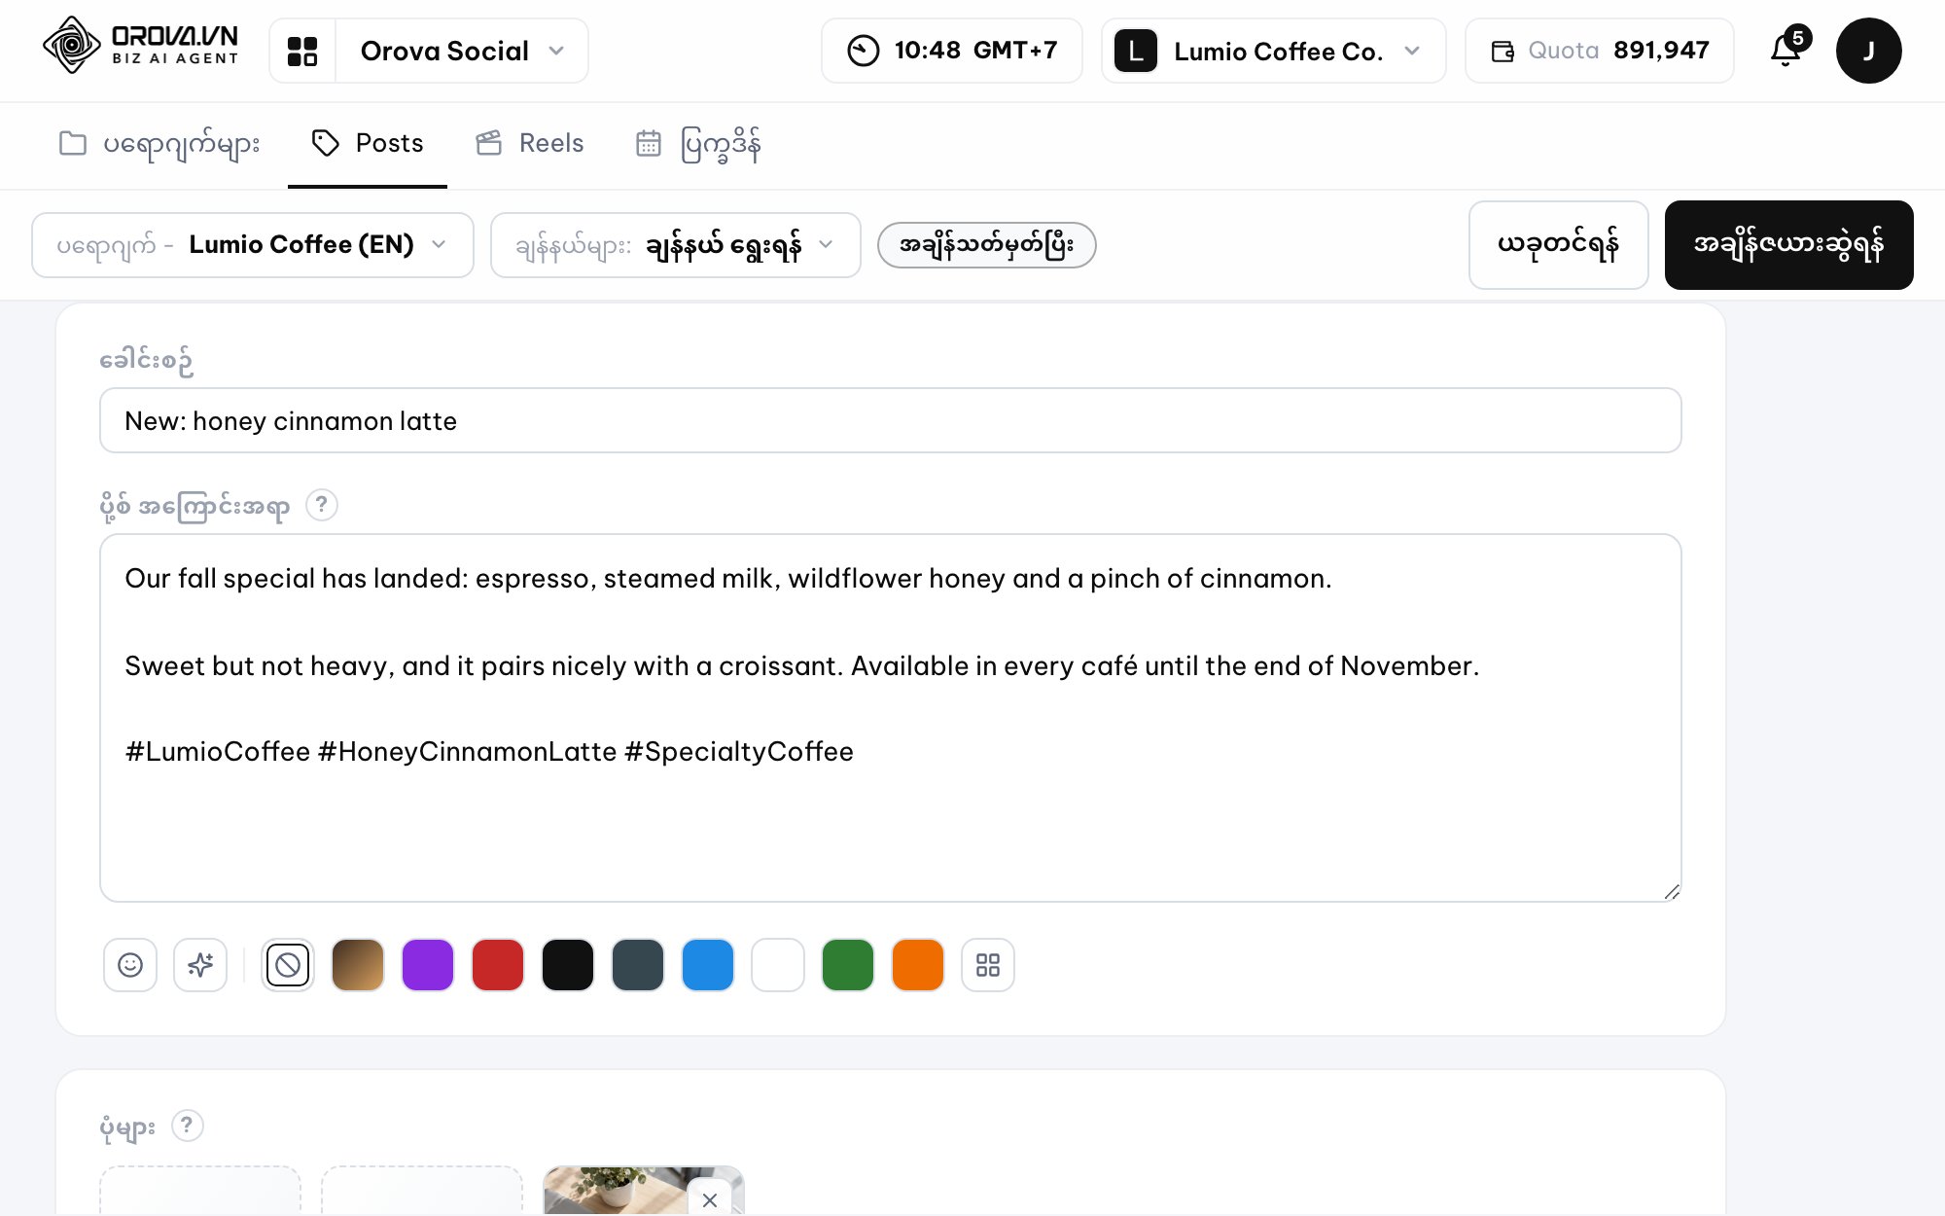Image resolution: width=1945 pixels, height=1216 pixels.
Task: Open the notifications bell
Action: [x=1786, y=49]
